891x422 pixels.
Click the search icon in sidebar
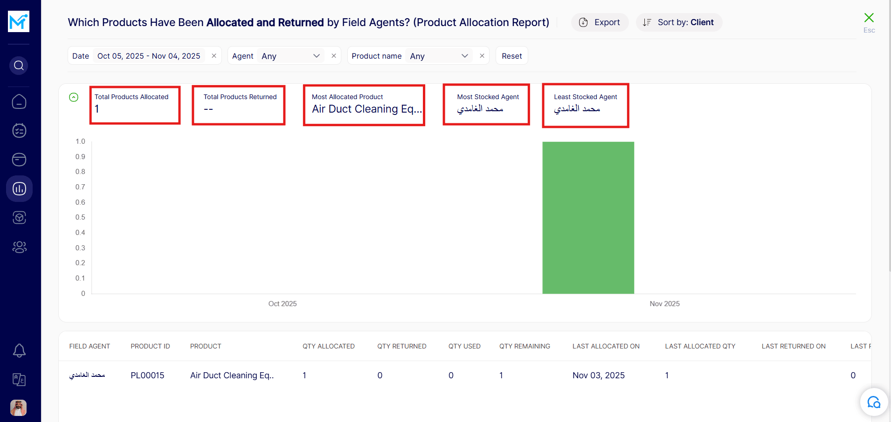[x=19, y=66]
